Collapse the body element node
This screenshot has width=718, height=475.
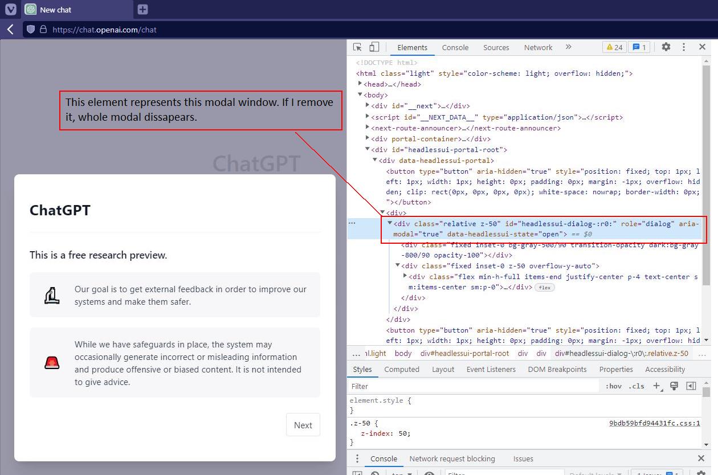(x=360, y=95)
